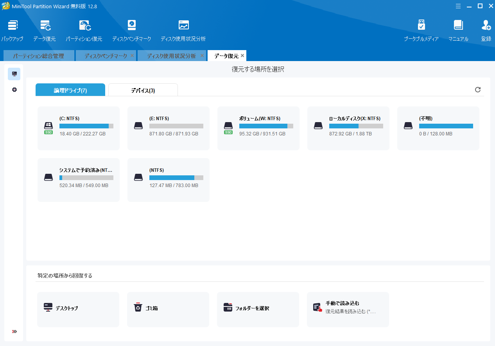Viewport: 495px width, 346px height.
Task: Recover from Recycle Bin (ゴミ箱)
Action: (168, 309)
